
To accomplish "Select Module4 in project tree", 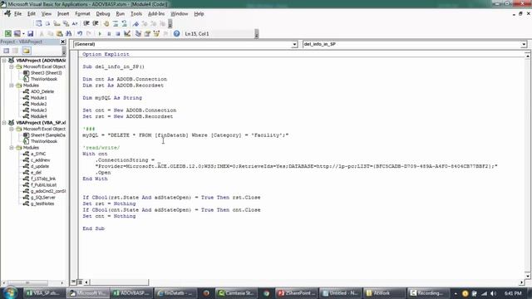I will pos(39,116).
